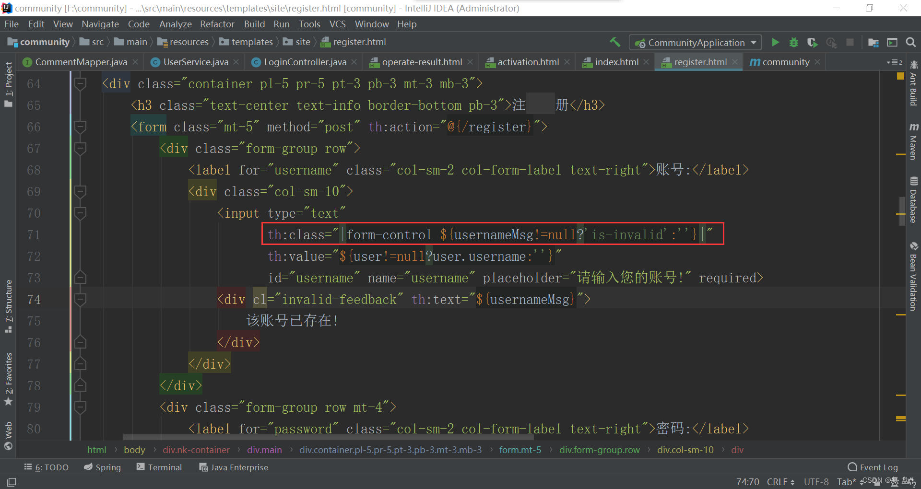
Task: Start debugging with the bug icon
Action: pos(794,42)
